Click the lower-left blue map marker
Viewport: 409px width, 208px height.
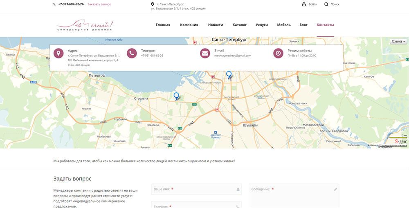[176, 96]
